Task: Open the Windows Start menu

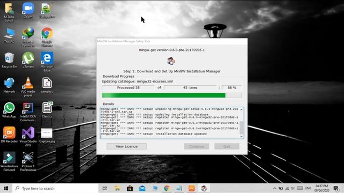Action: tap(6, 188)
